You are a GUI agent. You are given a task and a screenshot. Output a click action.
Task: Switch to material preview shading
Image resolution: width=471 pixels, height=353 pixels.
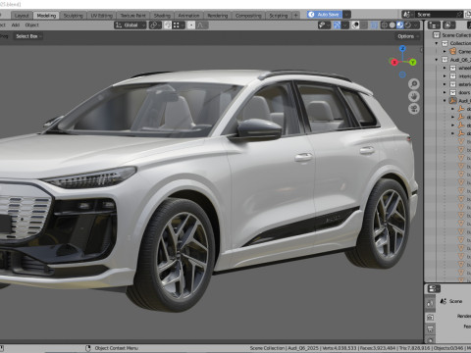[x=400, y=25]
